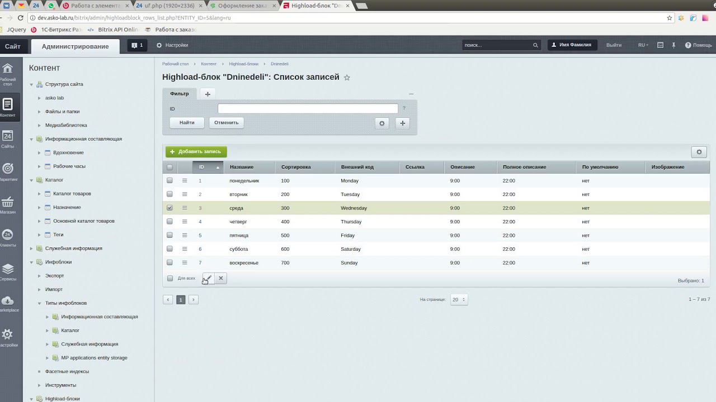Viewport: 716px width, 402px height.
Task: Select the вторник row checkbox
Action: (170, 194)
